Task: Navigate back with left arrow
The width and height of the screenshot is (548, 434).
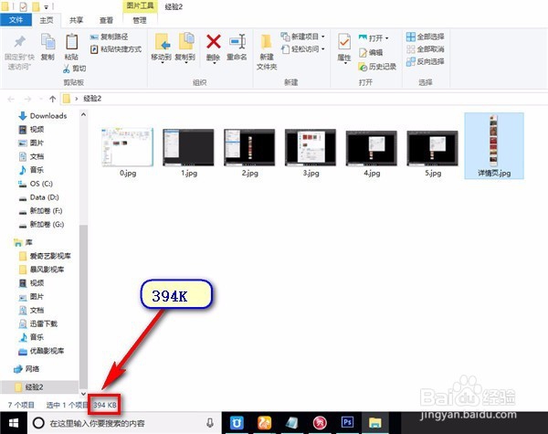Action: [11, 99]
